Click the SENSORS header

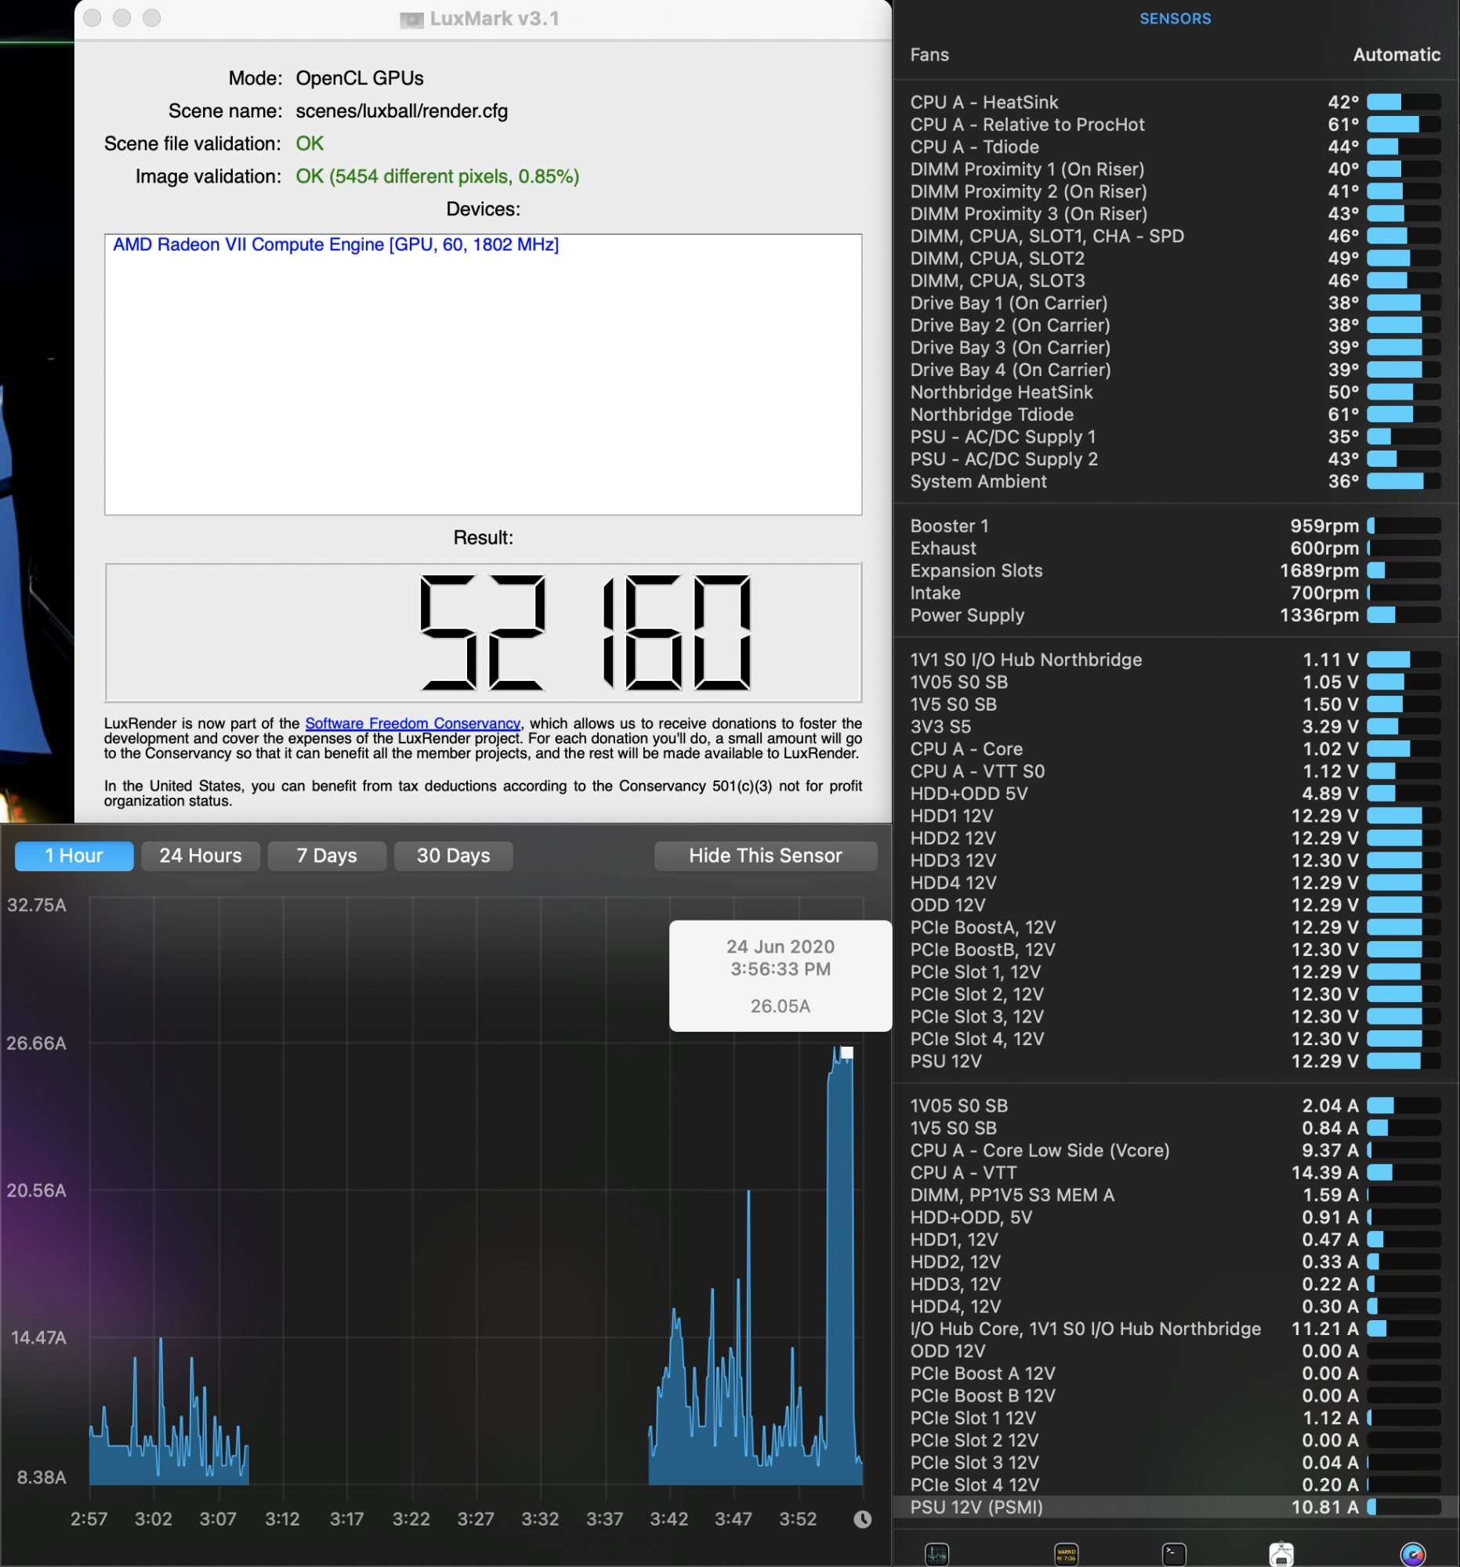coord(1175,18)
